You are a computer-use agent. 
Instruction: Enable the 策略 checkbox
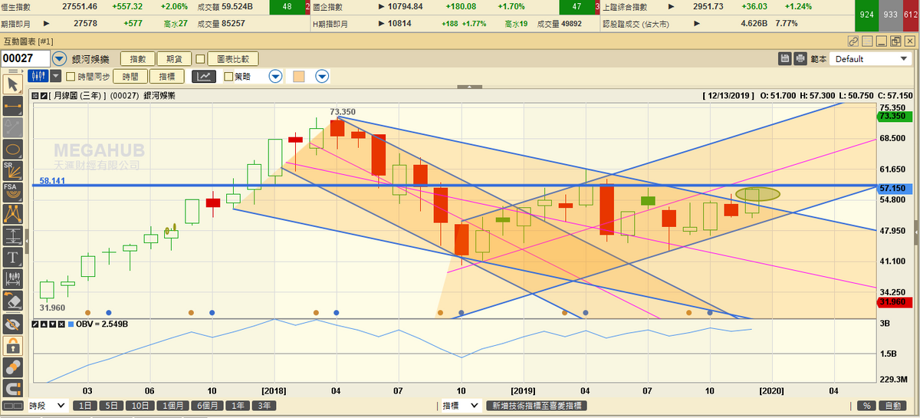pos(228,77)
